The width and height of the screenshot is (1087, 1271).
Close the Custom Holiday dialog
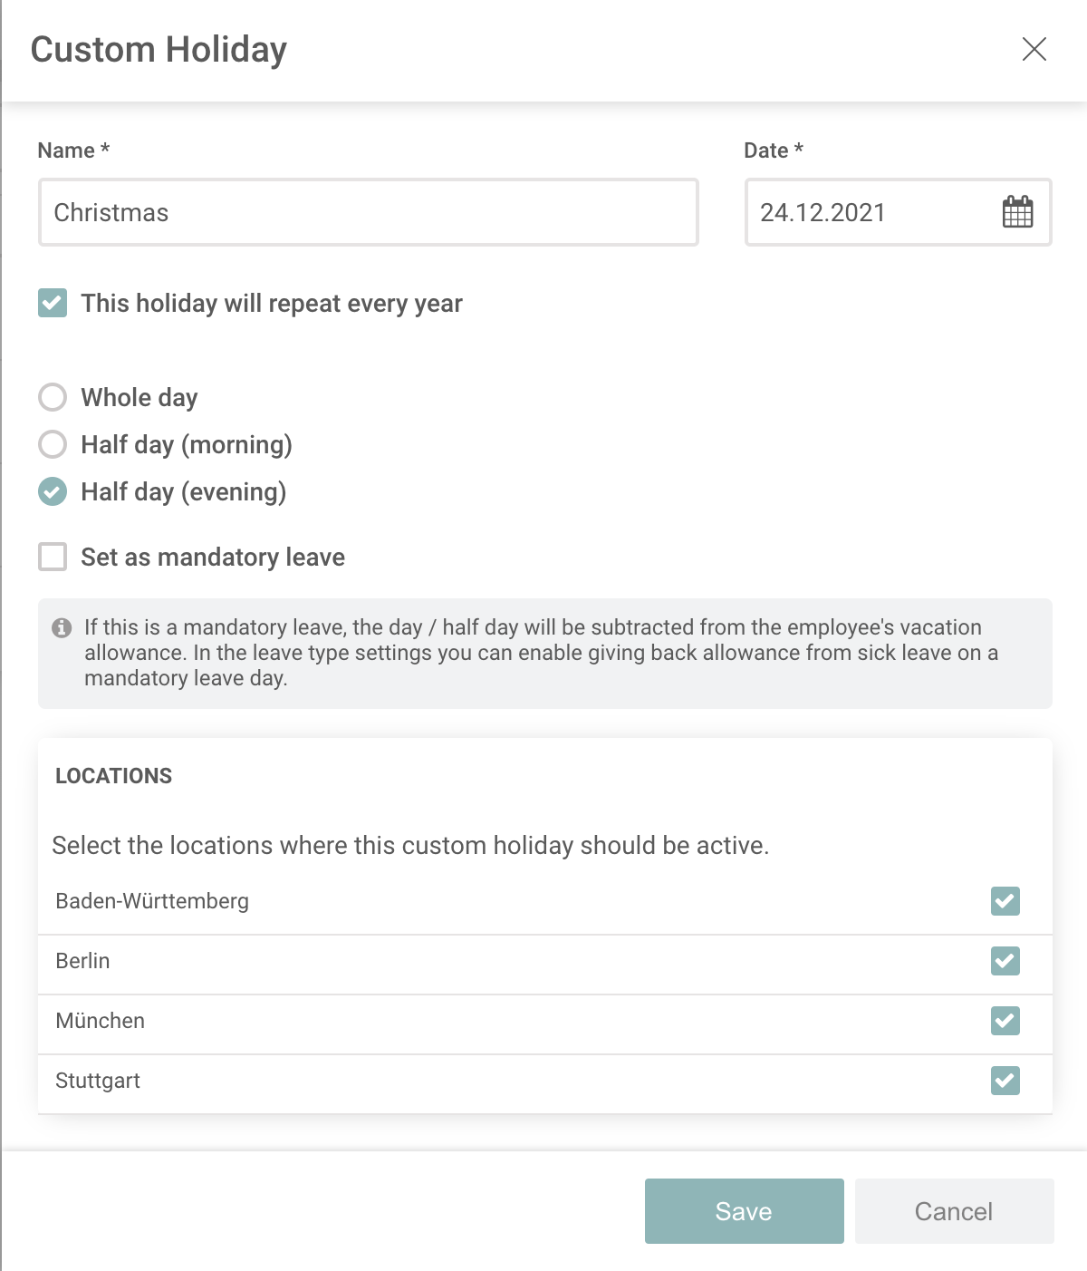[x=1034, y=49]
